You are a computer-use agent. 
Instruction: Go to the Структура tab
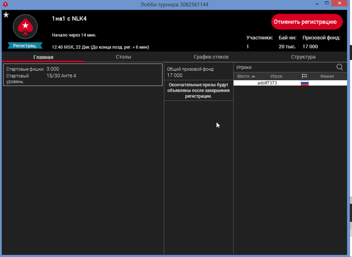point(303,57)
